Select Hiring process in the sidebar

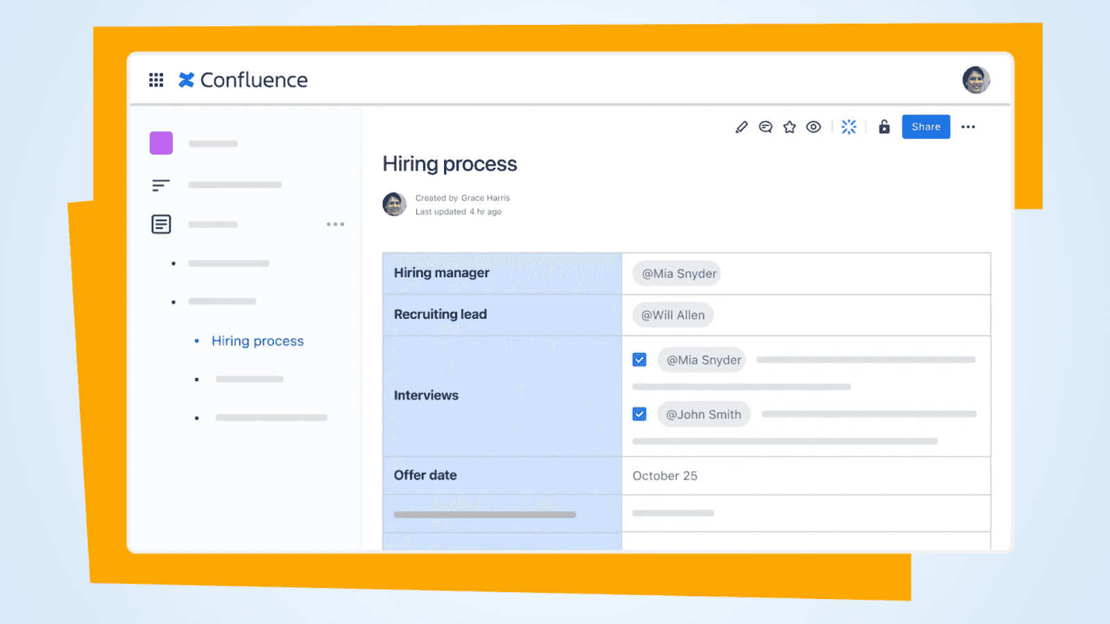pyautogui.click(x=257, y=340)
